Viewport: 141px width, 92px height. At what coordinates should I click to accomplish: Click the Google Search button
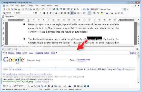(73, 60)
